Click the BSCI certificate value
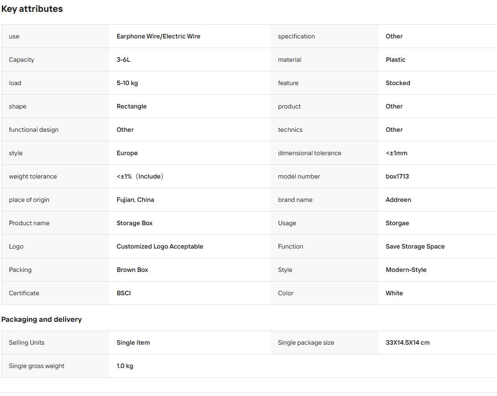This screenshot has height=396, width=497. coord(124,293)
